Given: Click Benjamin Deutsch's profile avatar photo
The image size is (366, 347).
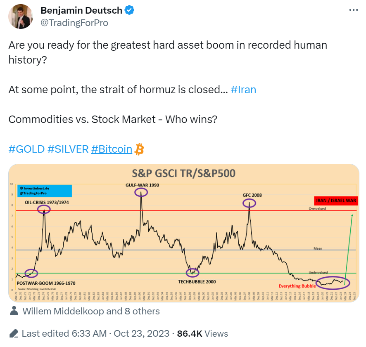Looking at the screenshot, I should pyautogui.click(x=20, y=17).
